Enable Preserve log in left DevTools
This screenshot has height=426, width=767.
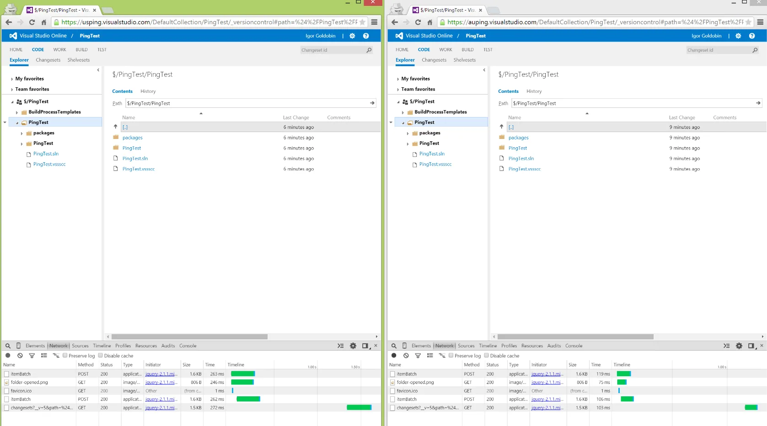(65, 355)
